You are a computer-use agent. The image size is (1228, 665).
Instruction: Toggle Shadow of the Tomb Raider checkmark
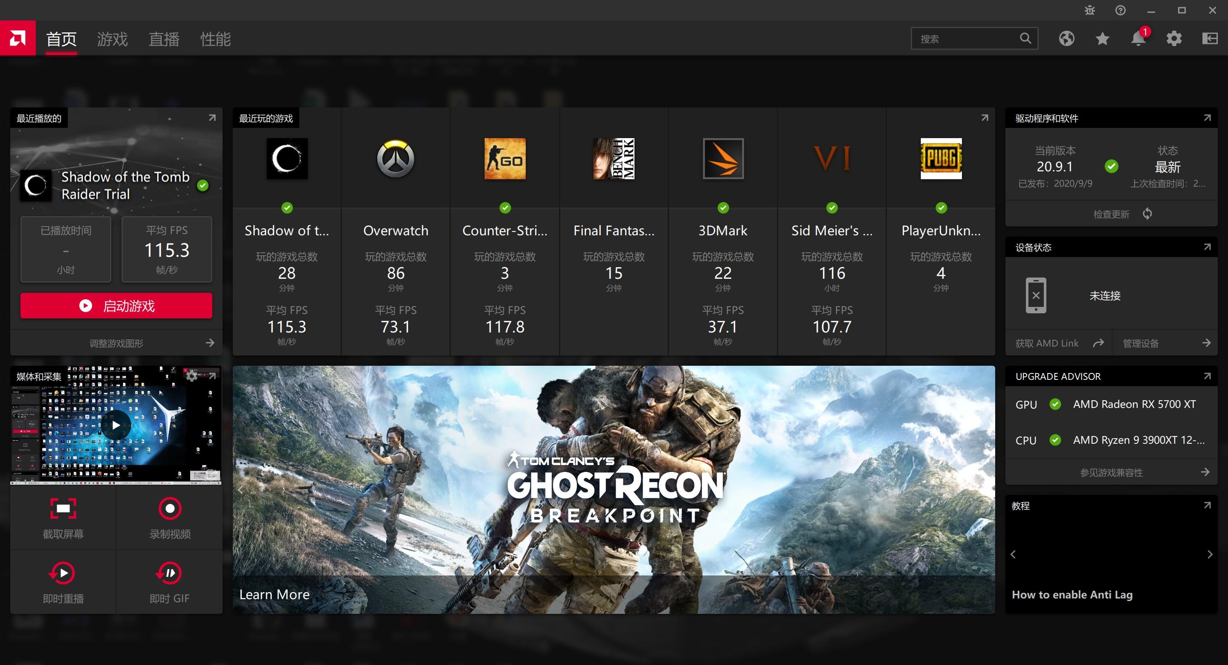tap(288, 207)
